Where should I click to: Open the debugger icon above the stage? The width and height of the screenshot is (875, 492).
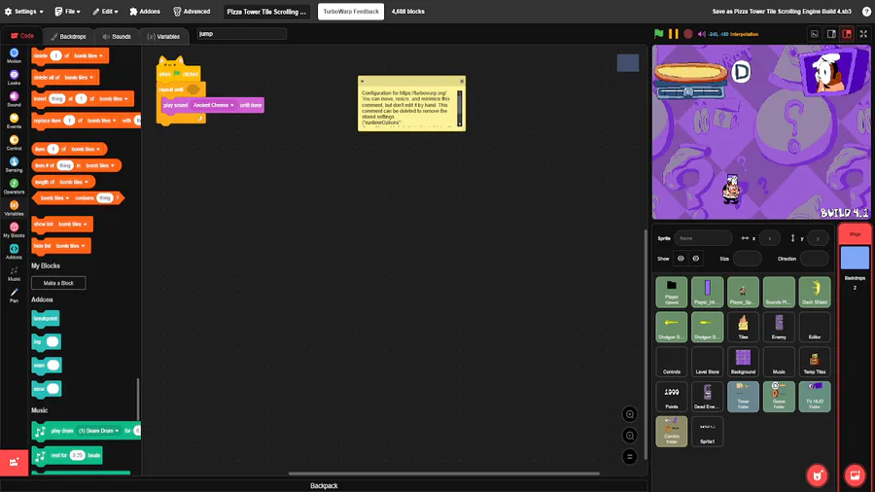(815, 34)
